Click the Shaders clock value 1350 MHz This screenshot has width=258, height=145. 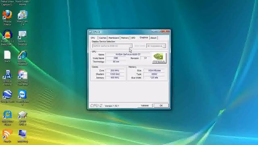pos(115,74)
